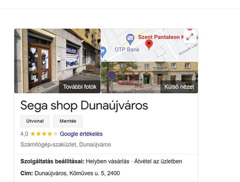Screen dimensions: 240x182
Task: Open the storefront door photo
Action: [x=57, y=61]
